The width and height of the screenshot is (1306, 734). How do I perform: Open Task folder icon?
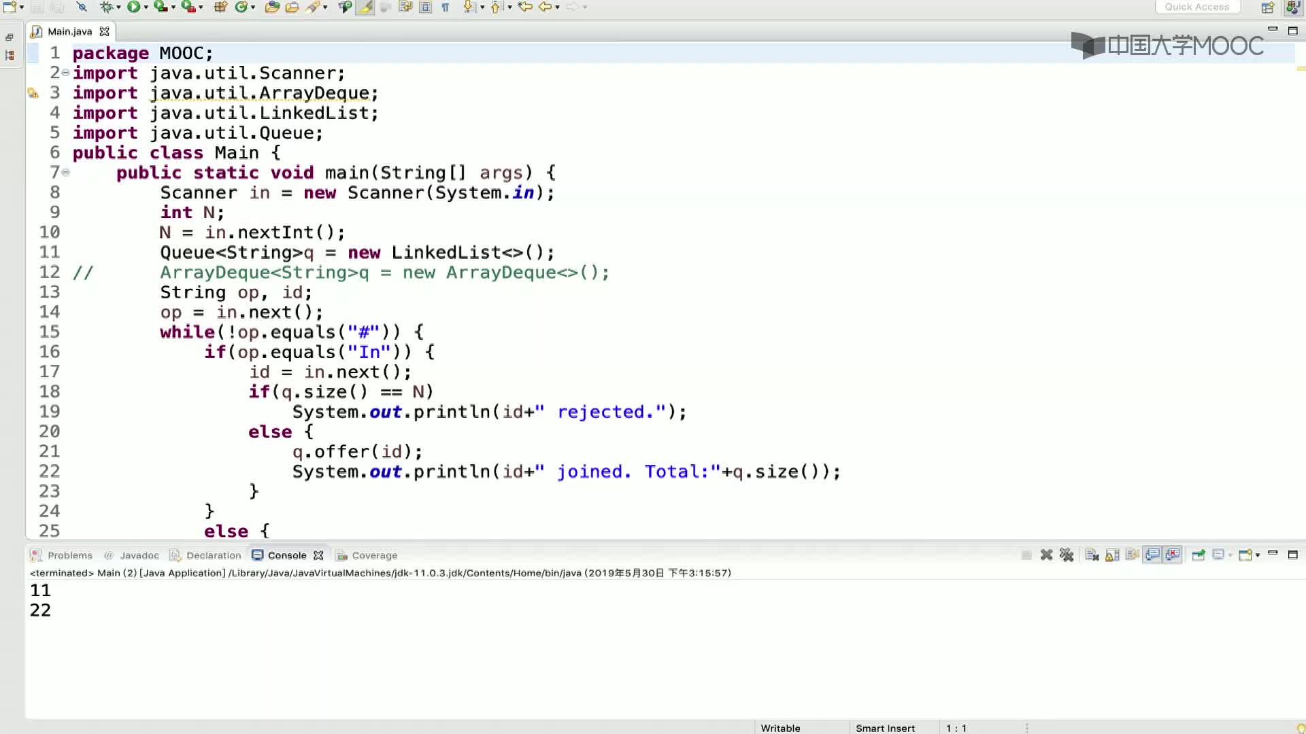pos(292,7)
